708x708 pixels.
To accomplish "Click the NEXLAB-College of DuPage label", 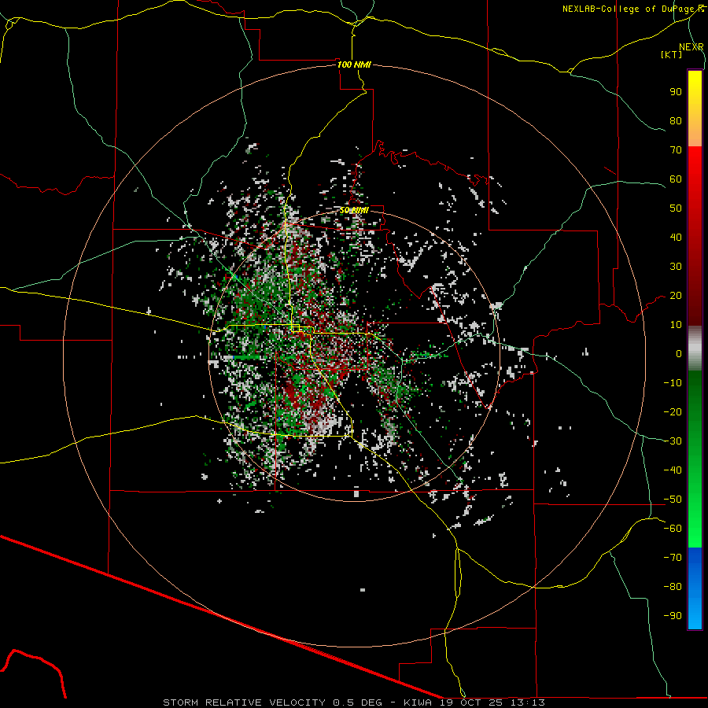I will click(632, 9).
